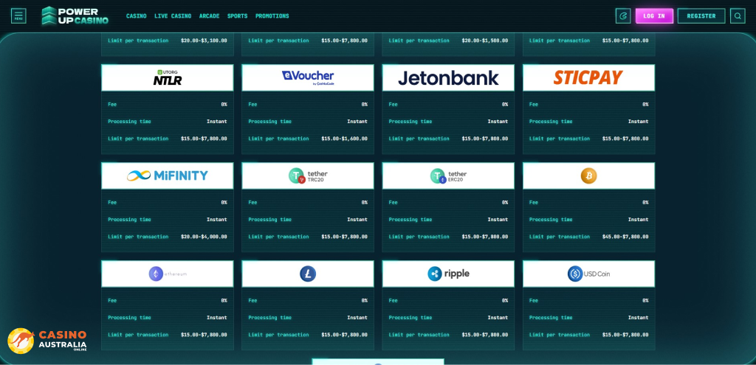The width and height of the screenshot is (756, 365).
Task: Click the Instant value under Ethereum
Action: pos(217,318)
